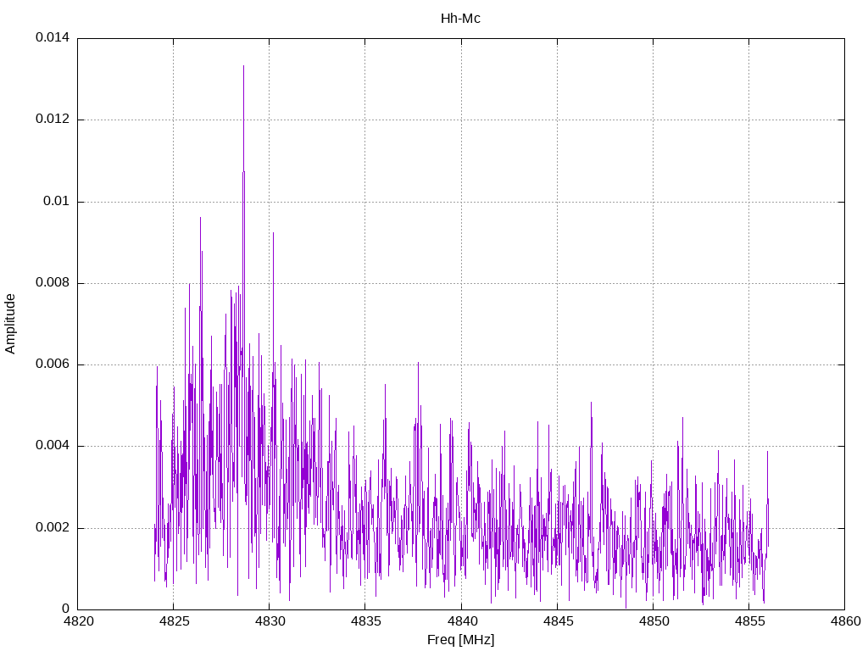
Task: Click the y-axis tick label 0.006
Action: (53, 364)
